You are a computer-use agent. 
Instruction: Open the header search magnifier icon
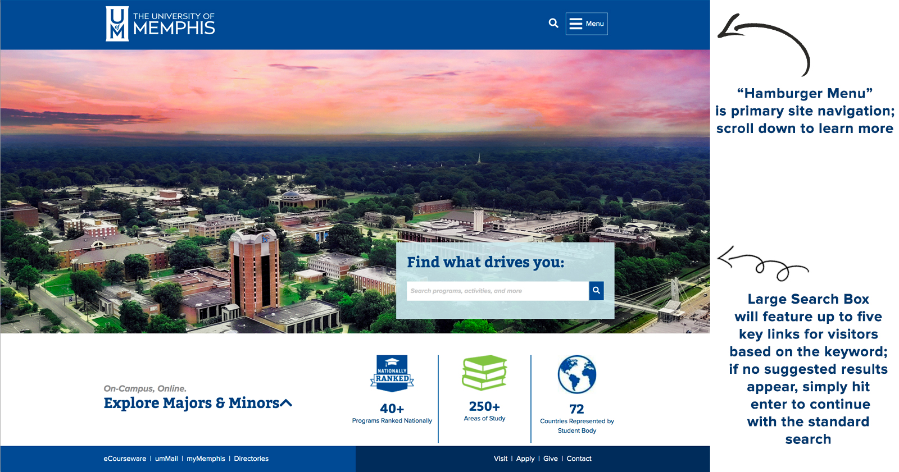(x=553, y=23)
